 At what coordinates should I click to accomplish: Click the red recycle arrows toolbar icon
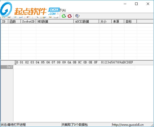coord(70,16)
